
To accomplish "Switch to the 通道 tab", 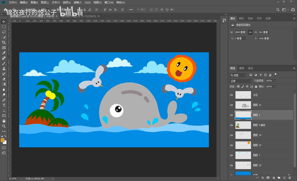I will click(x=241, y=68).
